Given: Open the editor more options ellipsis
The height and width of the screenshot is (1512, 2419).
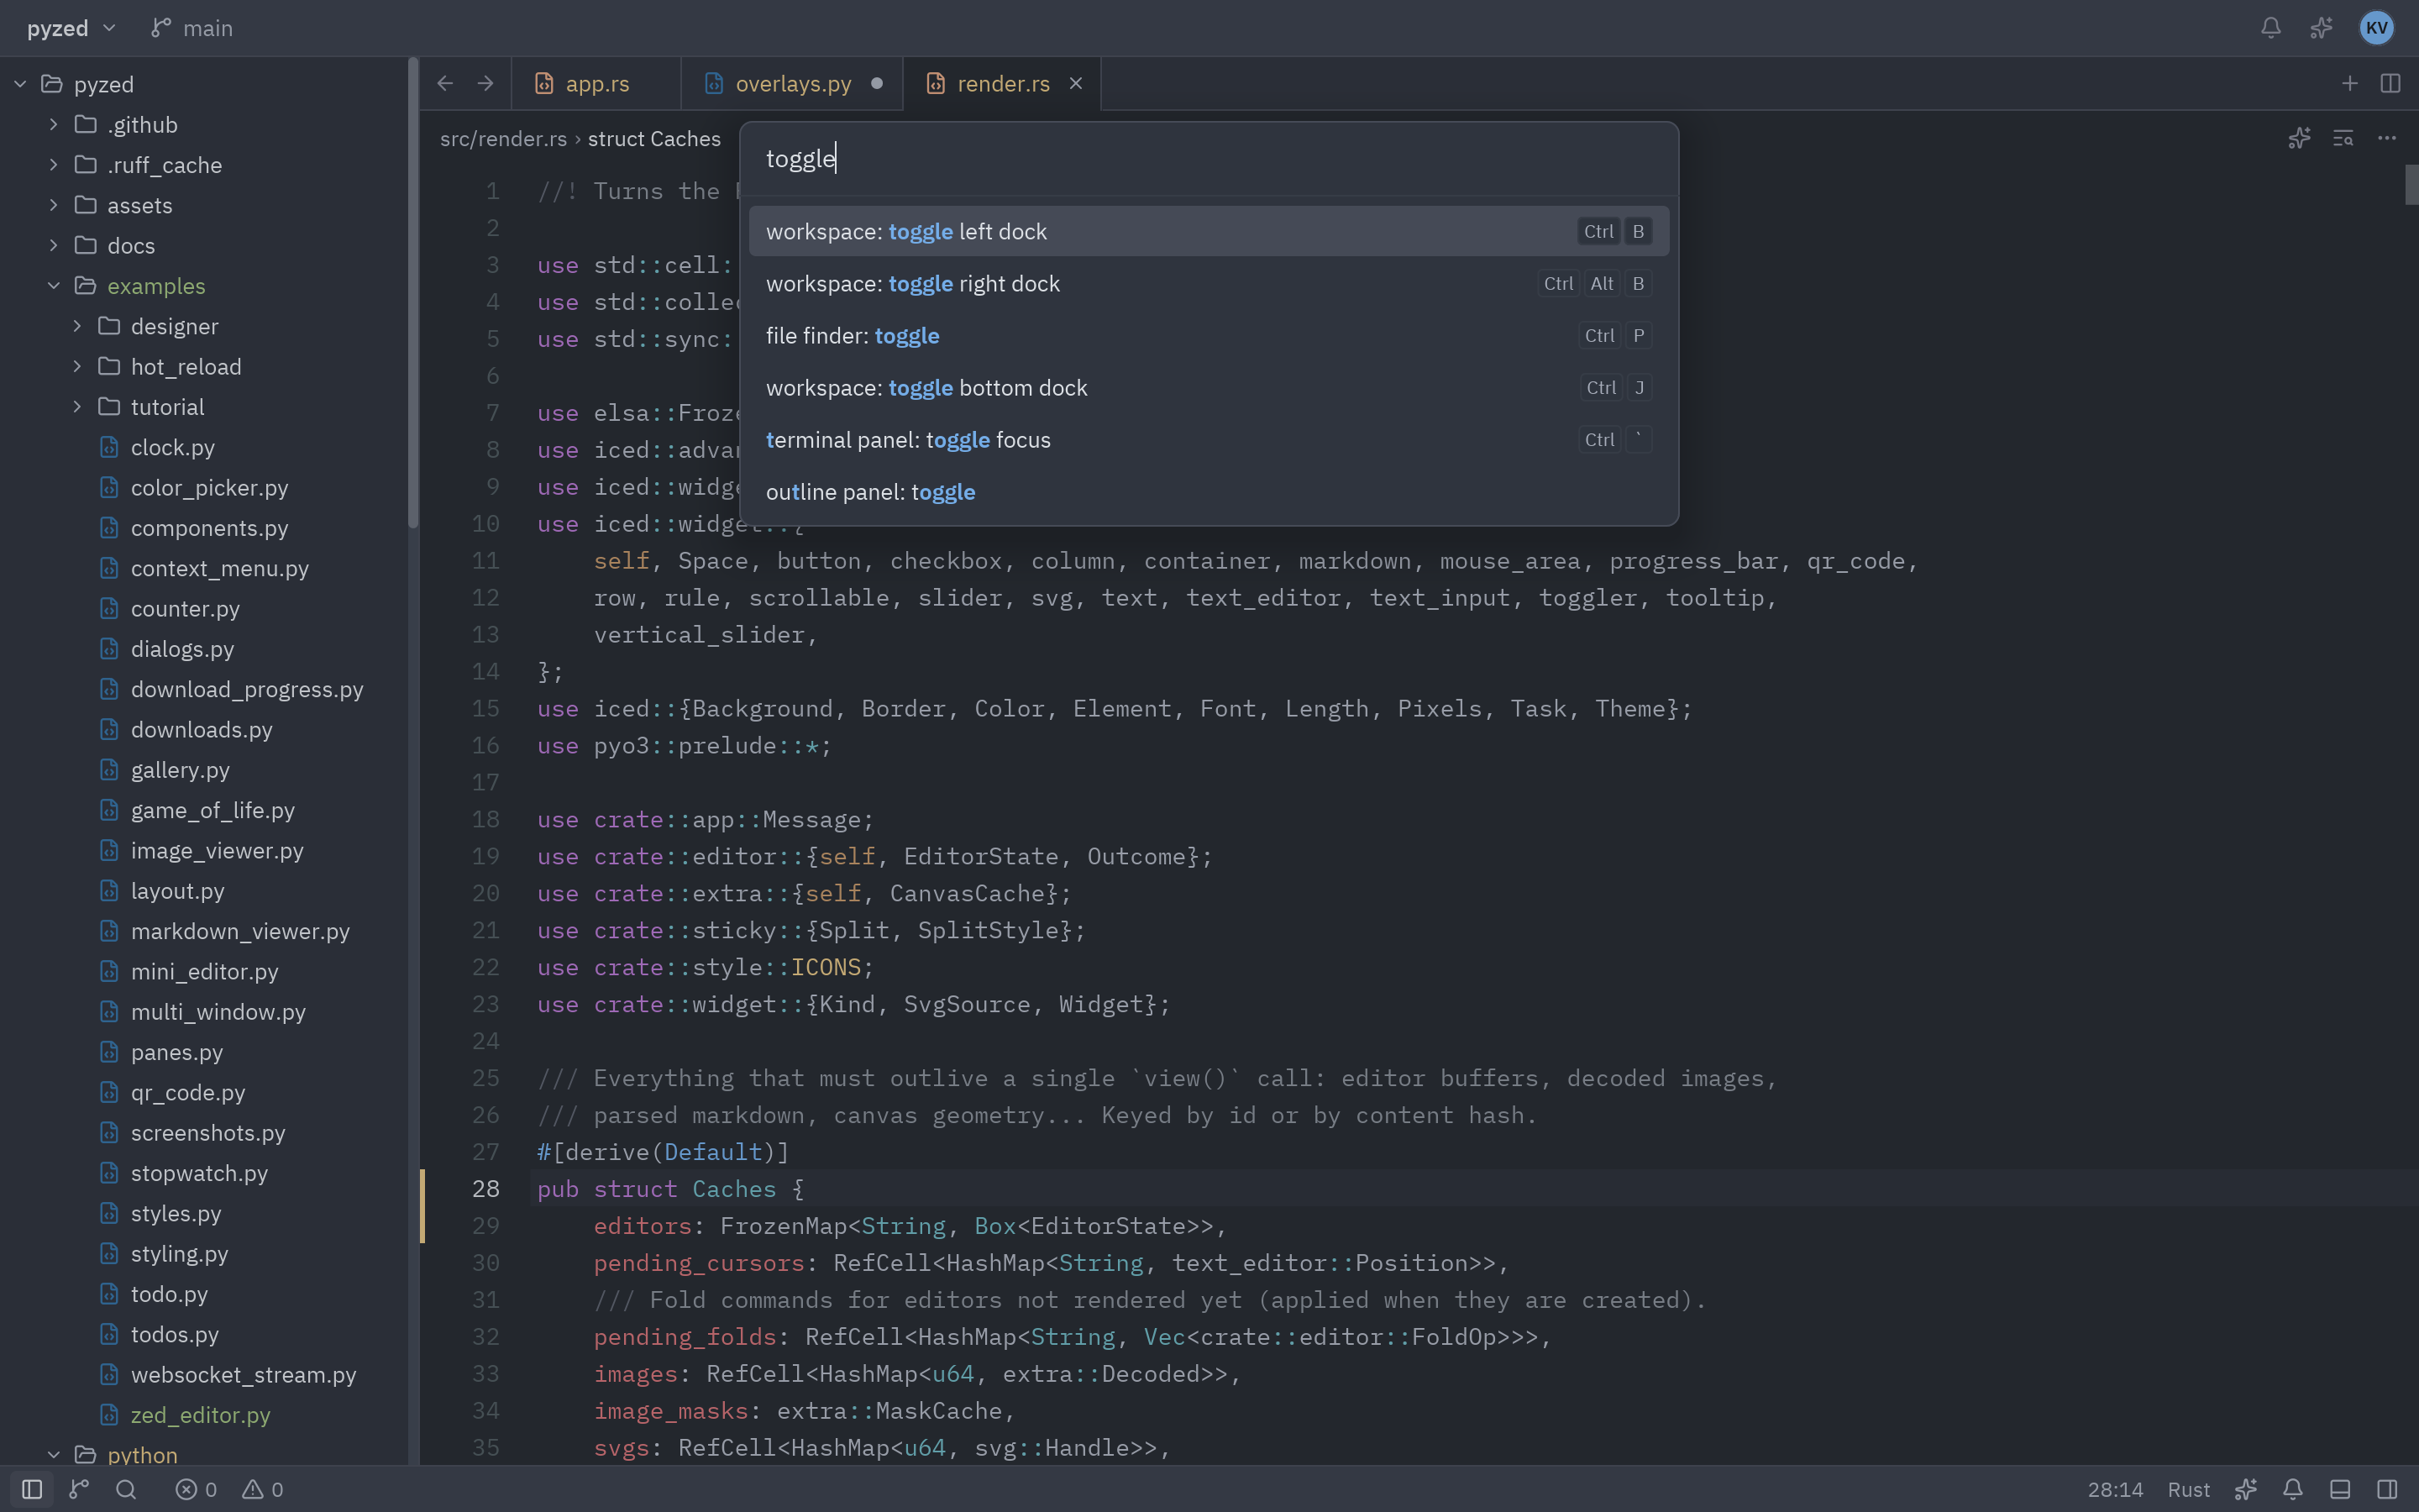Looking at the screenshot, I should pyautogui.click(x=2387, y=139).
